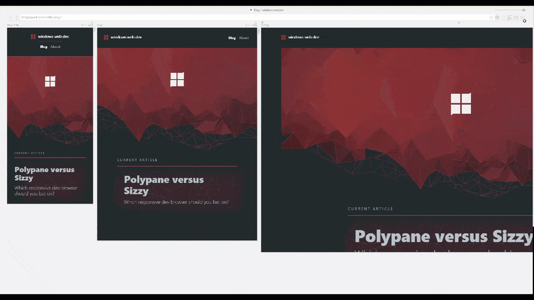Viewport: 534px width, 300px height.
Task: Click the iPad pane label
Action: [x=100, y=25]
